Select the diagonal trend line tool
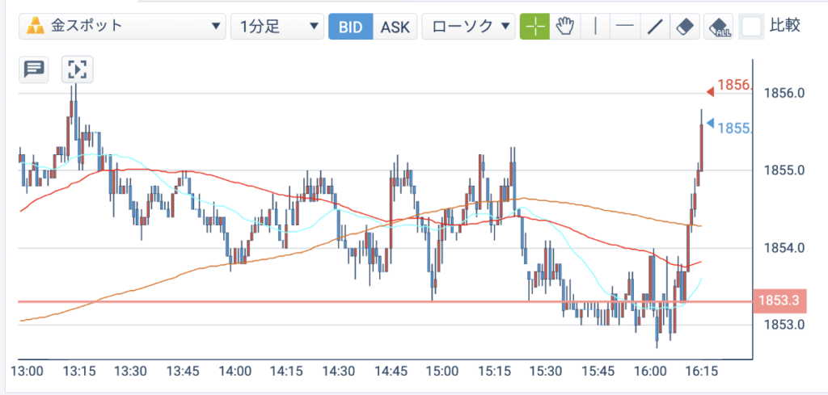Screen dimensions: 828x395 (x=655, y=27)
